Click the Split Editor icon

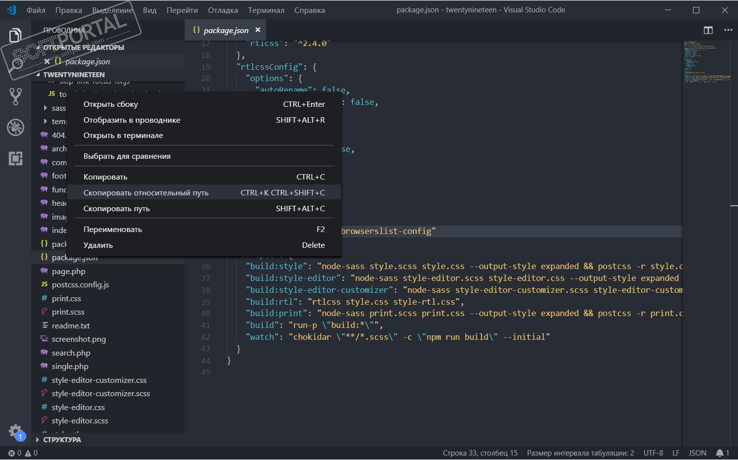(x=707, y=30)
